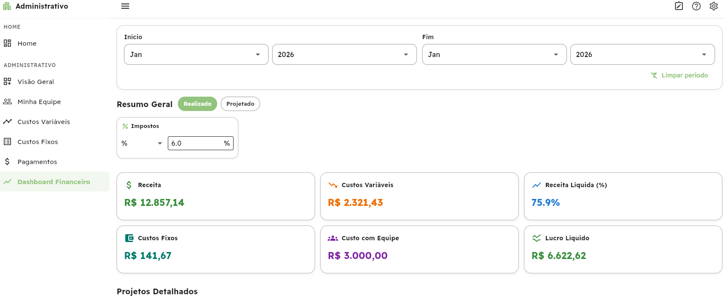Click the filter-off icon beside Limpar período

tap(654, 75)
